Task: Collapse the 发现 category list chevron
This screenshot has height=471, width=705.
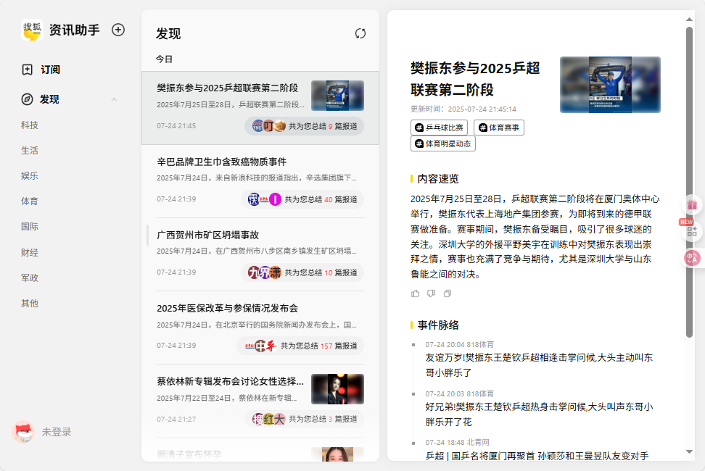Action: point(114,99)
